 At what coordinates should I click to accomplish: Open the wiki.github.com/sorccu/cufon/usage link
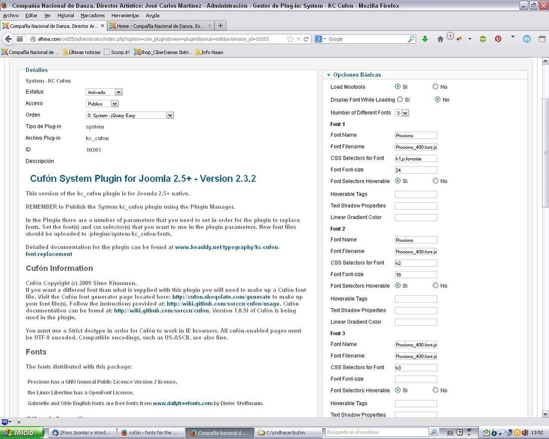[x=224, y=303]
